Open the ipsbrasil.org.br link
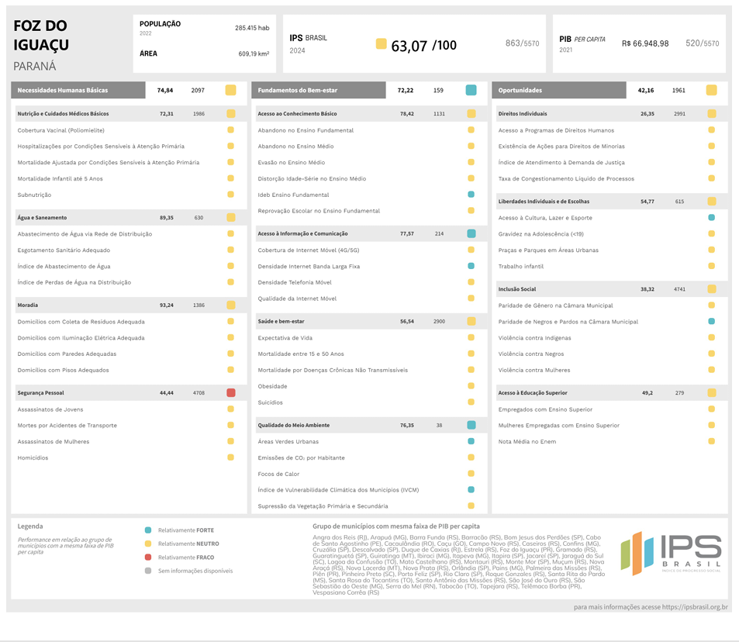 coord(695,607)
